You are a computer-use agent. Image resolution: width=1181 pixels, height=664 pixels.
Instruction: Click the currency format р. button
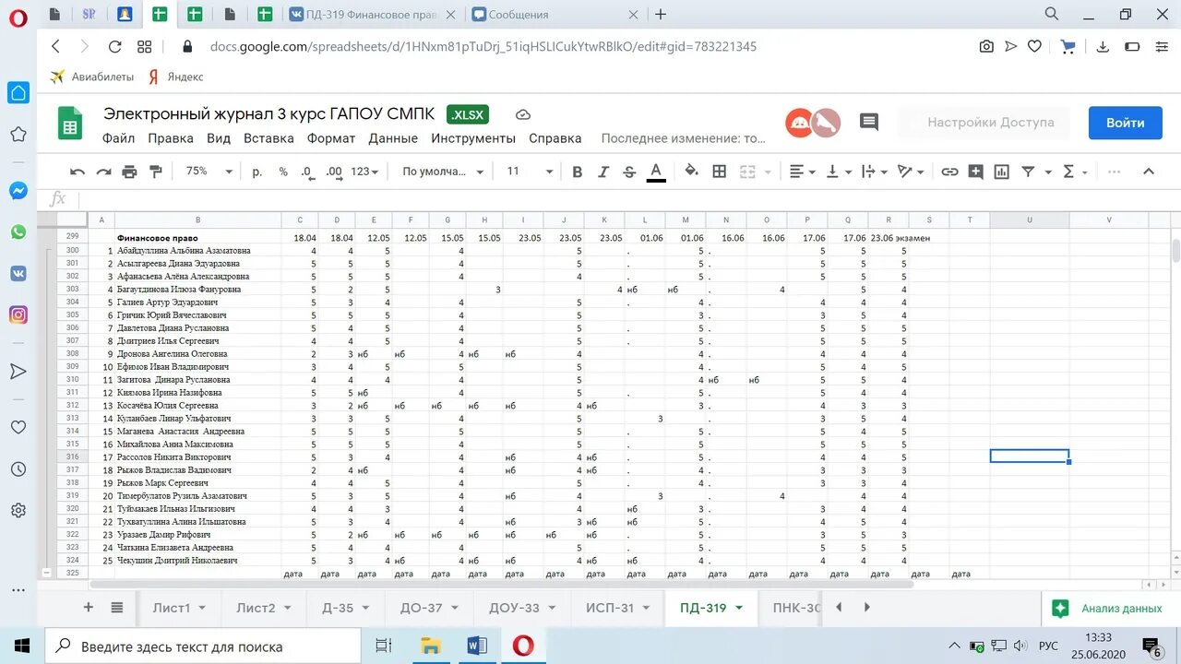pyautogui.click(x=257, y=172)
